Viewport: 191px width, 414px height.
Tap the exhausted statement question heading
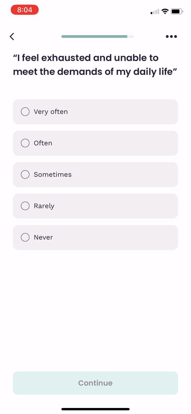point(95,65)
